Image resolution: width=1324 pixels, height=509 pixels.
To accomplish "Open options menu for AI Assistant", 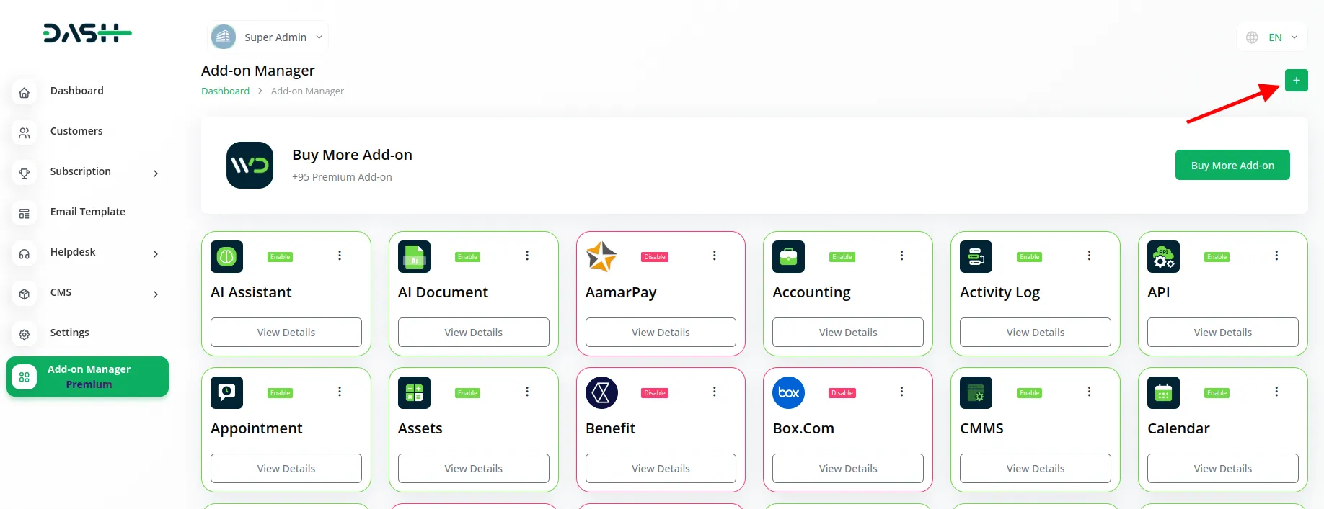I will coord(340,256).
